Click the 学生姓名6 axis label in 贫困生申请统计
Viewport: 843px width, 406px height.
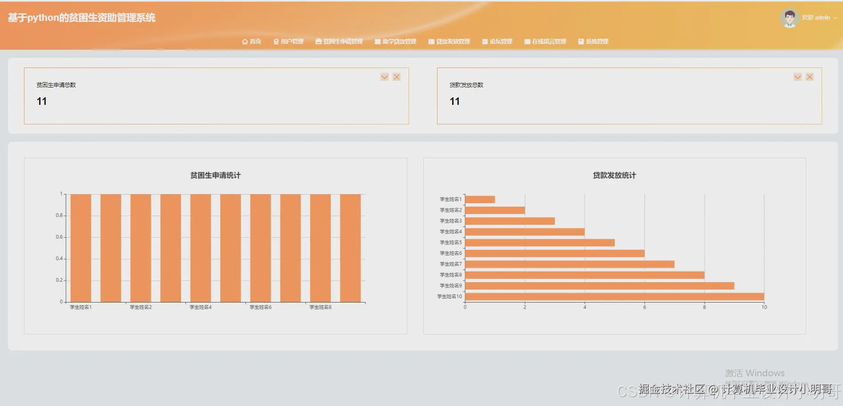(x=261, y=307)
